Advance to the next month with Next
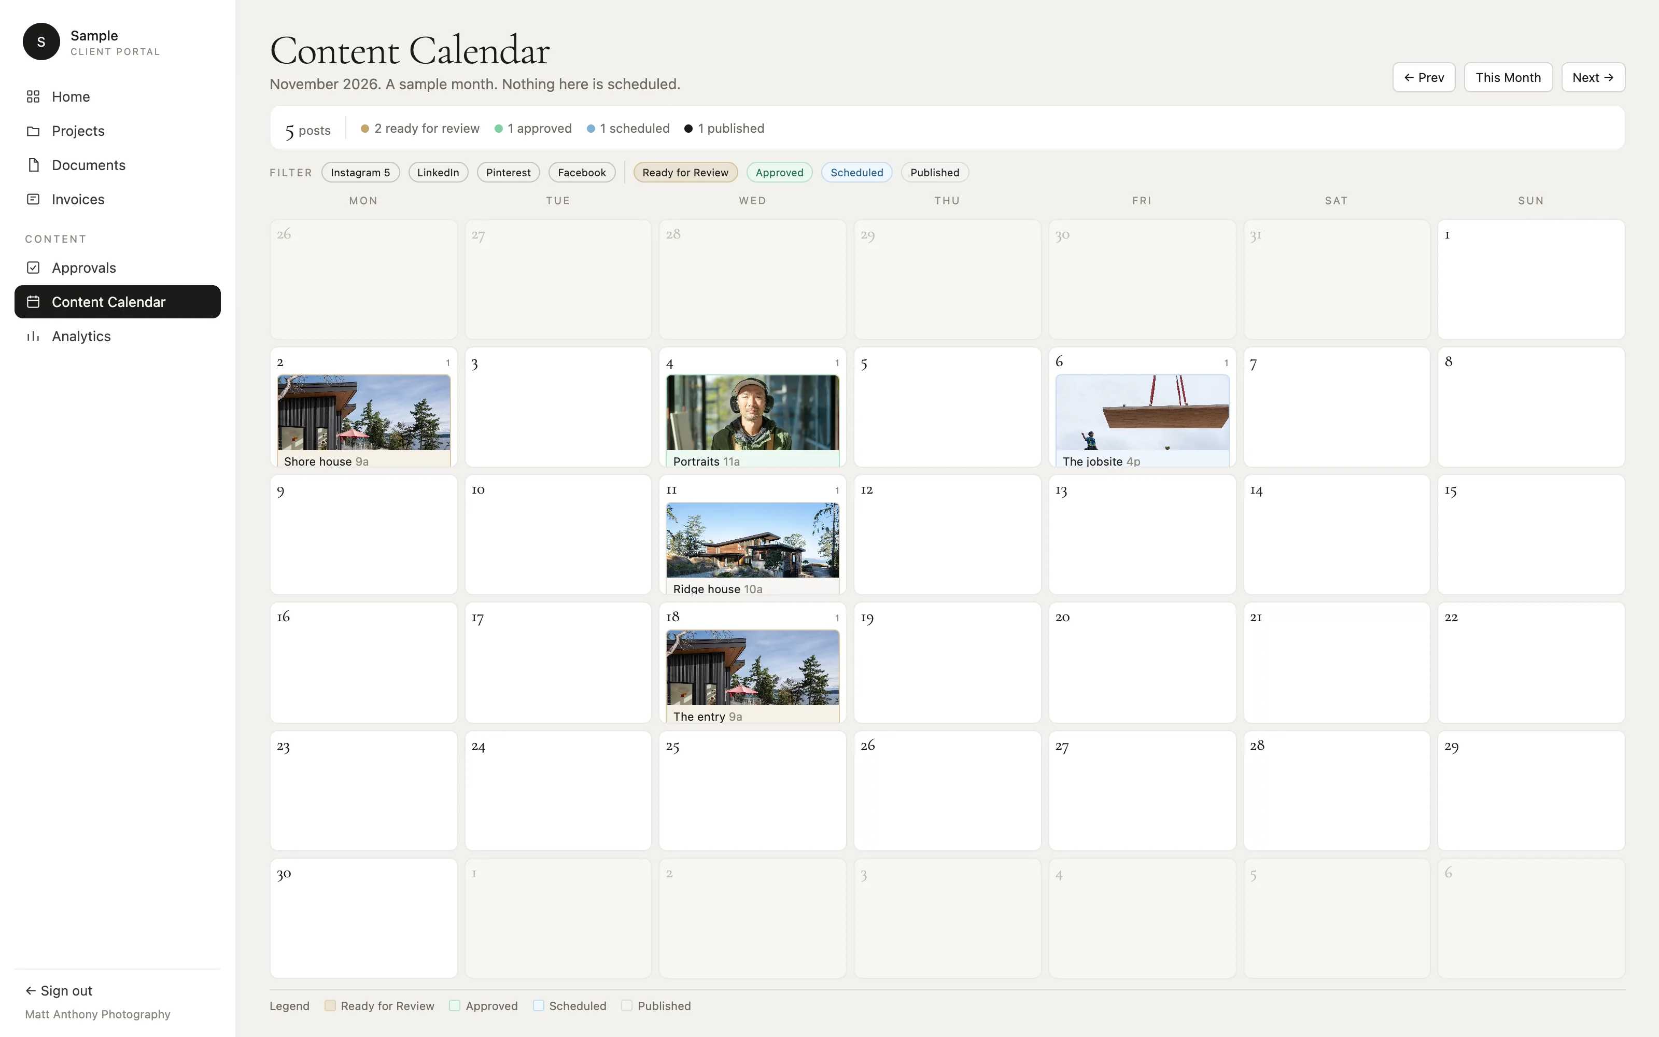Image resolution: width=1659 pixels, height=1037 pixels. click(x=1593, y=77)
